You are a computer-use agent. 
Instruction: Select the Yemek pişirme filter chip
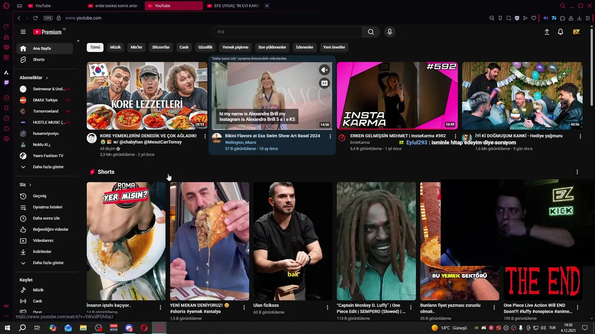[235, 47]
